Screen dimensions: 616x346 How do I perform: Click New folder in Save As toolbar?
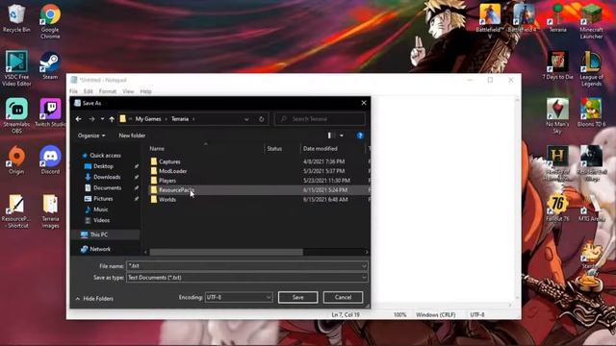(x=132, y=136)
